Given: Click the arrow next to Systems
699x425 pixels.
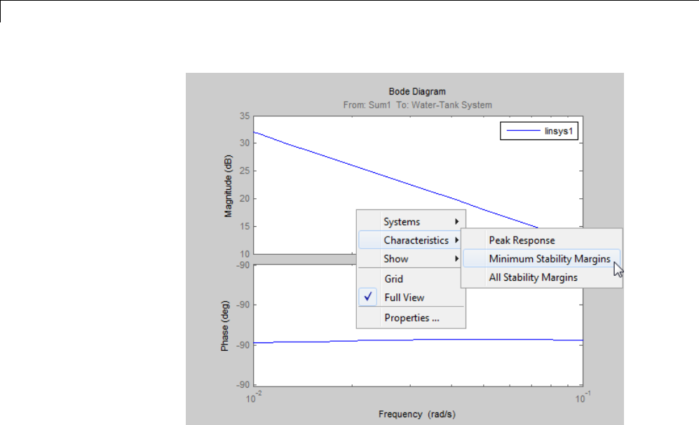Looking at the screenshot, I should [458, 222].
